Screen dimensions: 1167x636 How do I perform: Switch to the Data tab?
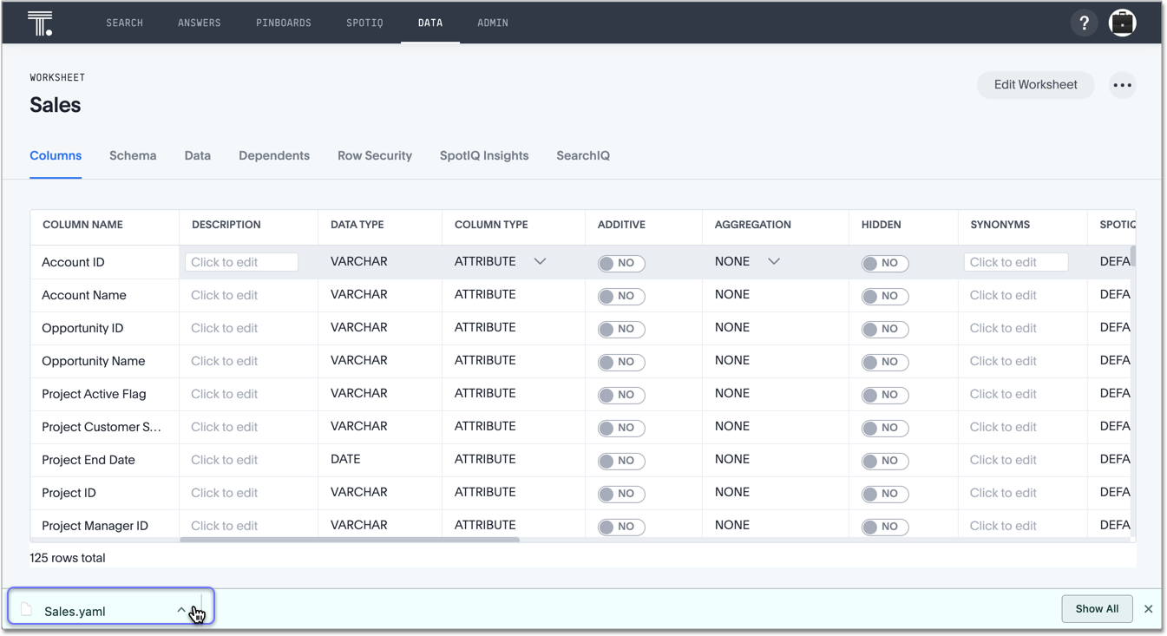(198, 156)
